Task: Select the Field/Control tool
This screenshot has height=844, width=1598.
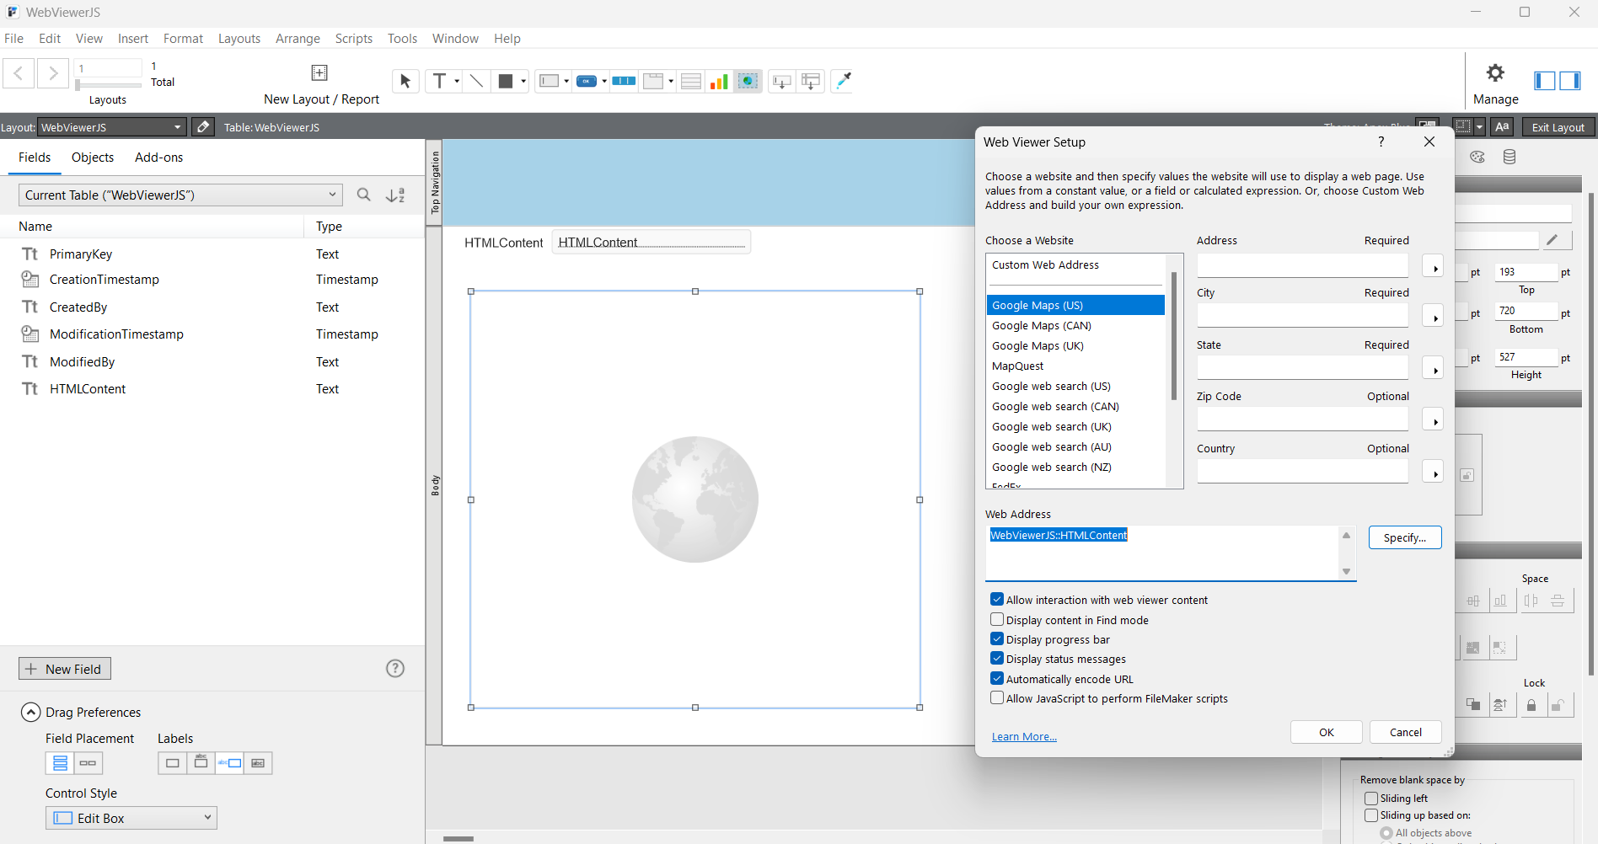Action: [550, 81]
